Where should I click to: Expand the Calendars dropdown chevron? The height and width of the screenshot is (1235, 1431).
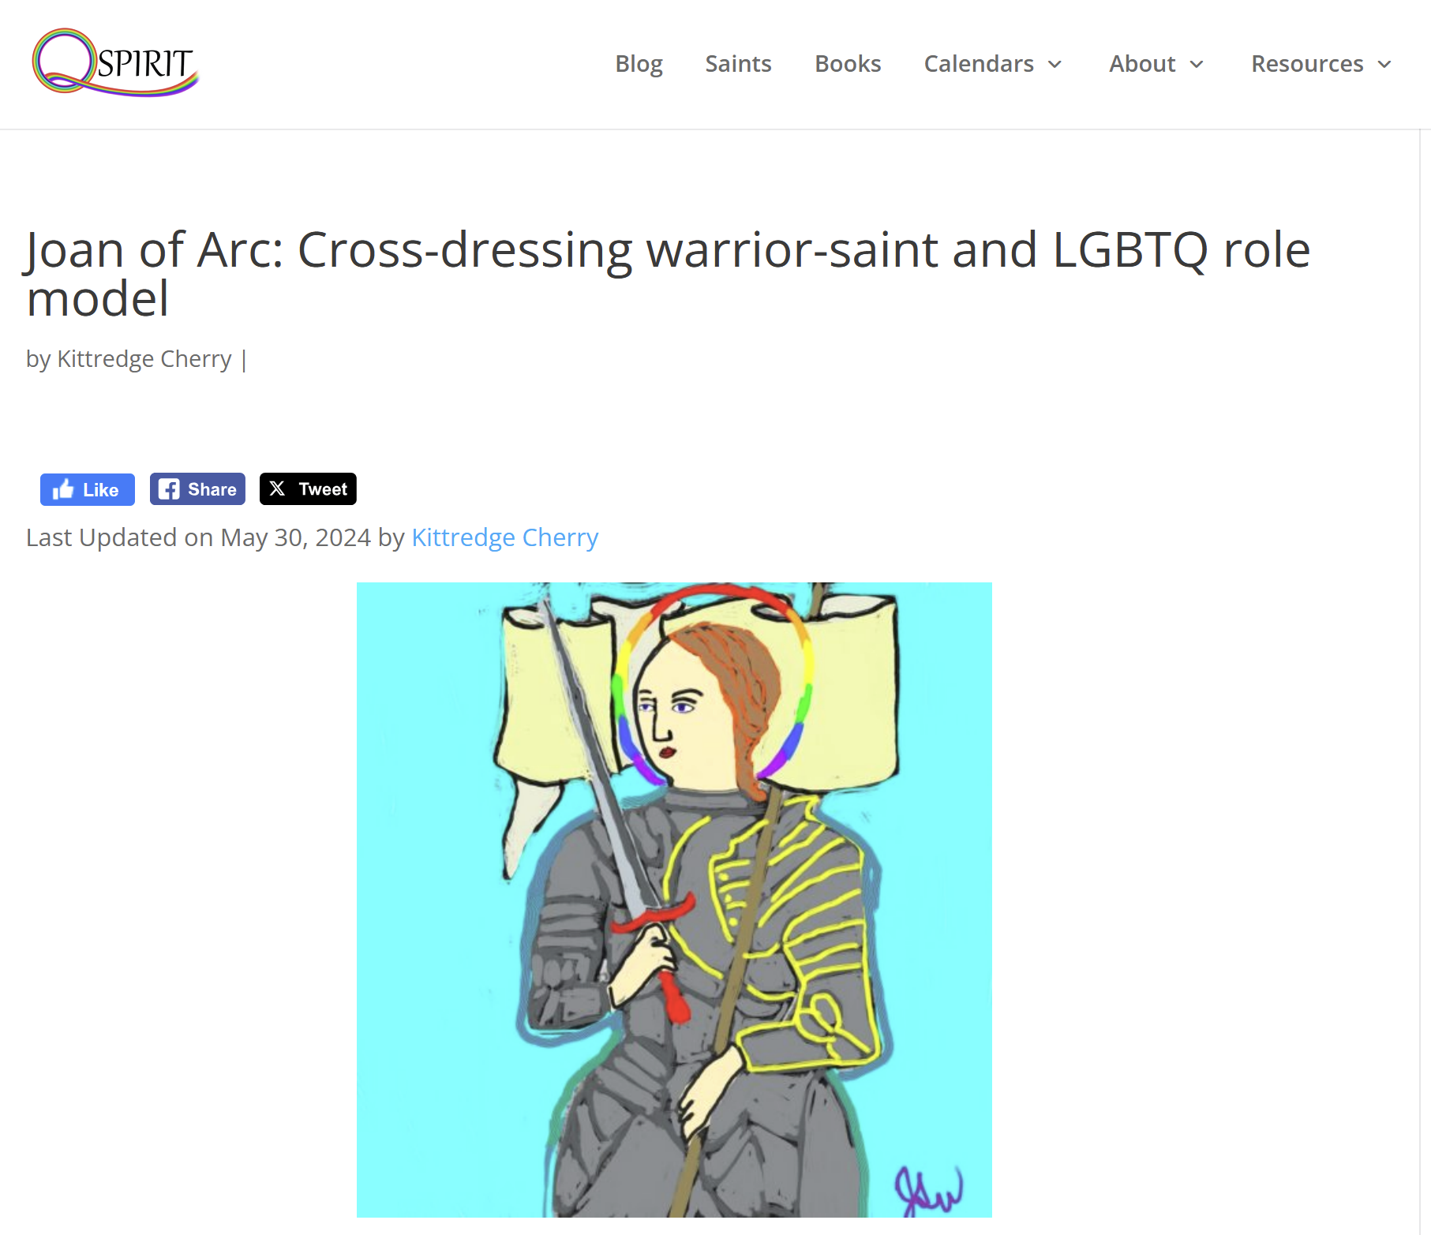point(1055,64)
